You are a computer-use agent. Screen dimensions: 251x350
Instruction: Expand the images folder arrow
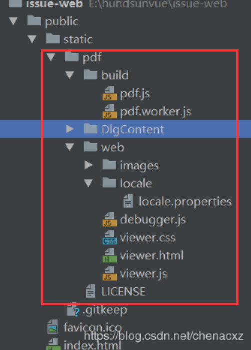(x=89, y=165)
